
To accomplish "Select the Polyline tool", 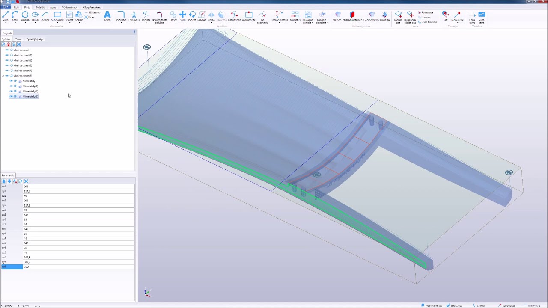I will click(x=45, y=16).
